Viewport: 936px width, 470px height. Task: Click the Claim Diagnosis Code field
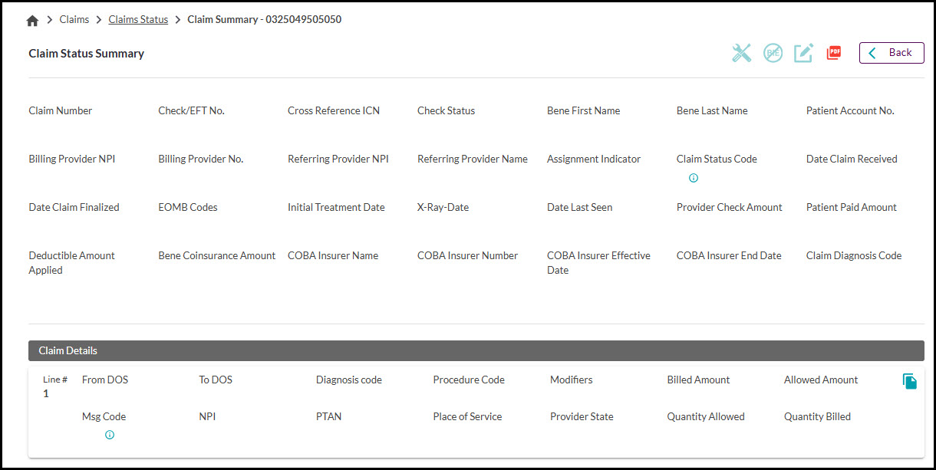coord(853,255)
